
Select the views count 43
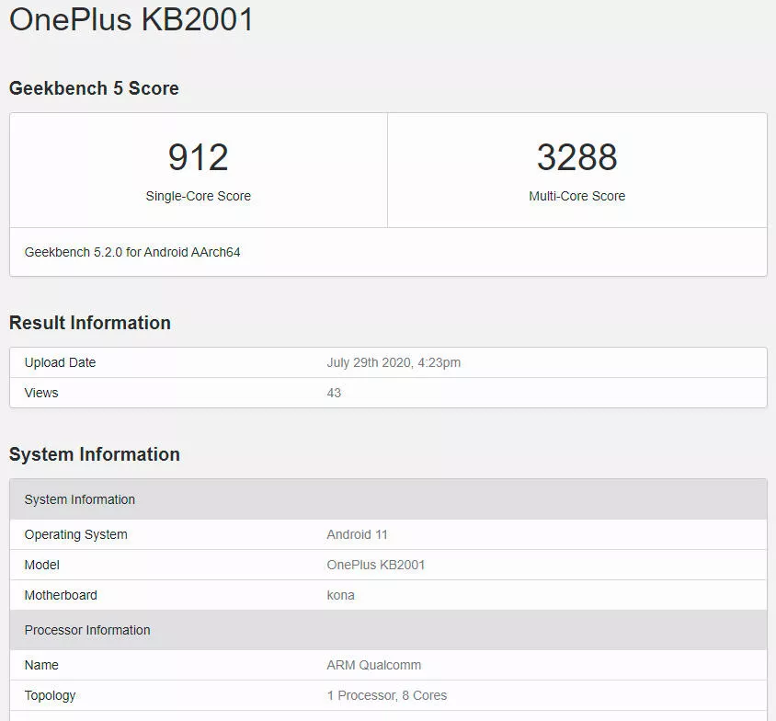(x=334, y=393)
